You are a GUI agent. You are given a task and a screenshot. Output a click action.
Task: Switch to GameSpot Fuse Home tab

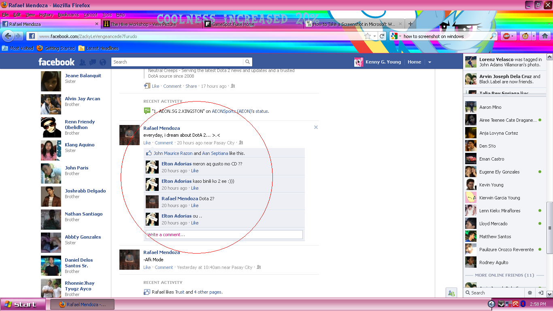click(253, 24)
